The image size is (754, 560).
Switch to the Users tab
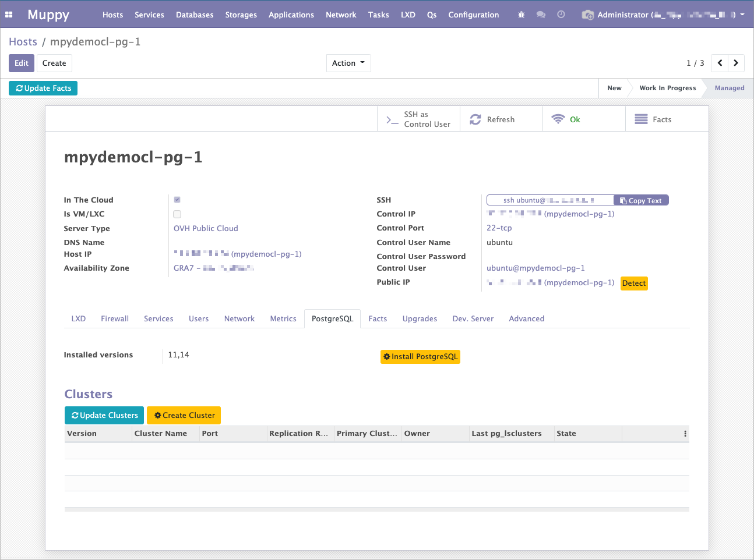point(199,318)
